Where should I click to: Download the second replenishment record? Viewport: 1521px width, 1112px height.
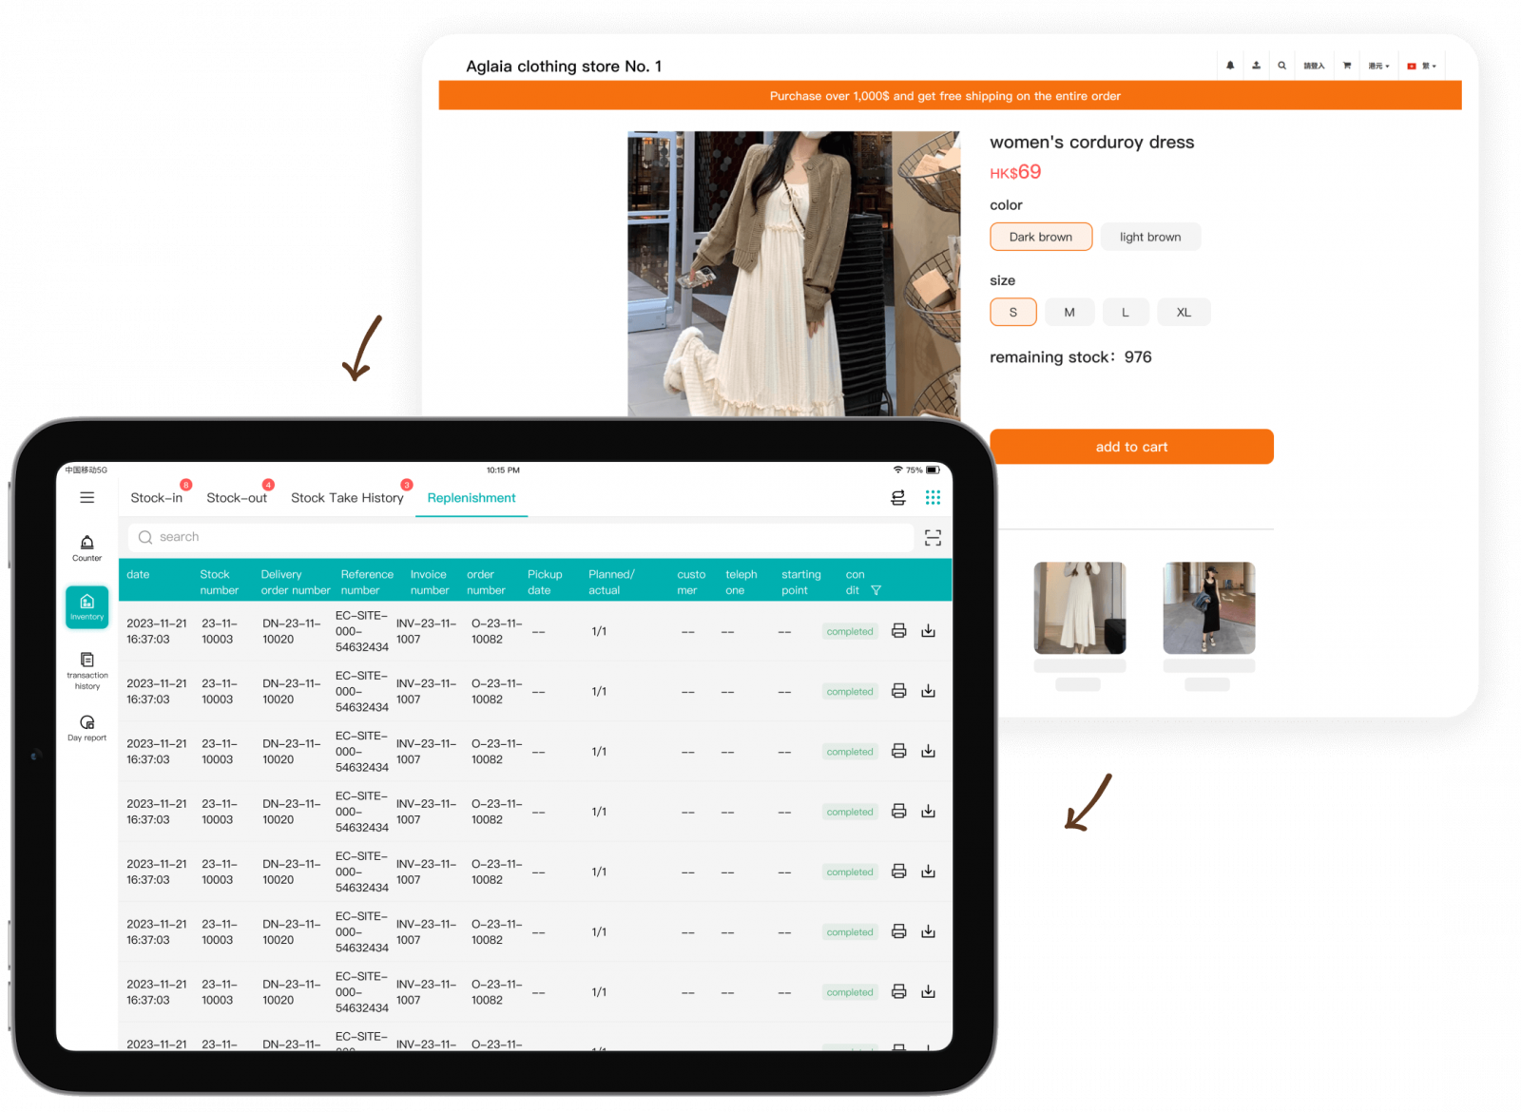click(929, 691)
